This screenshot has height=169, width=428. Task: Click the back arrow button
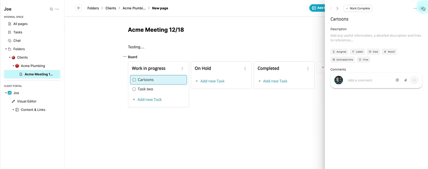79,8
